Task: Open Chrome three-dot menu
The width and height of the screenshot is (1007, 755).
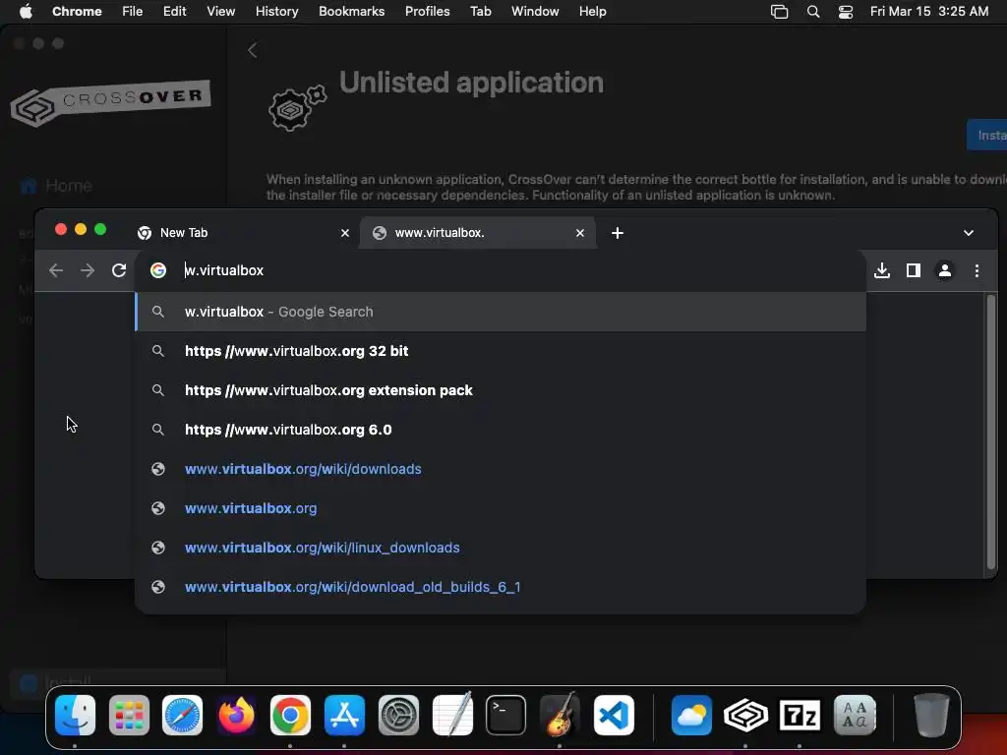Action: pos(977,270)
